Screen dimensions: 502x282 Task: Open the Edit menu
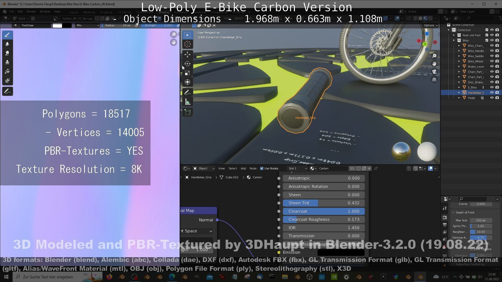[x=20, y=11]
